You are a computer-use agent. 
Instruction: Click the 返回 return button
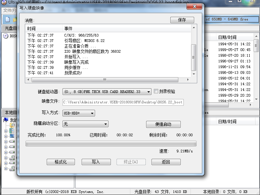click(x=166, y=162)
